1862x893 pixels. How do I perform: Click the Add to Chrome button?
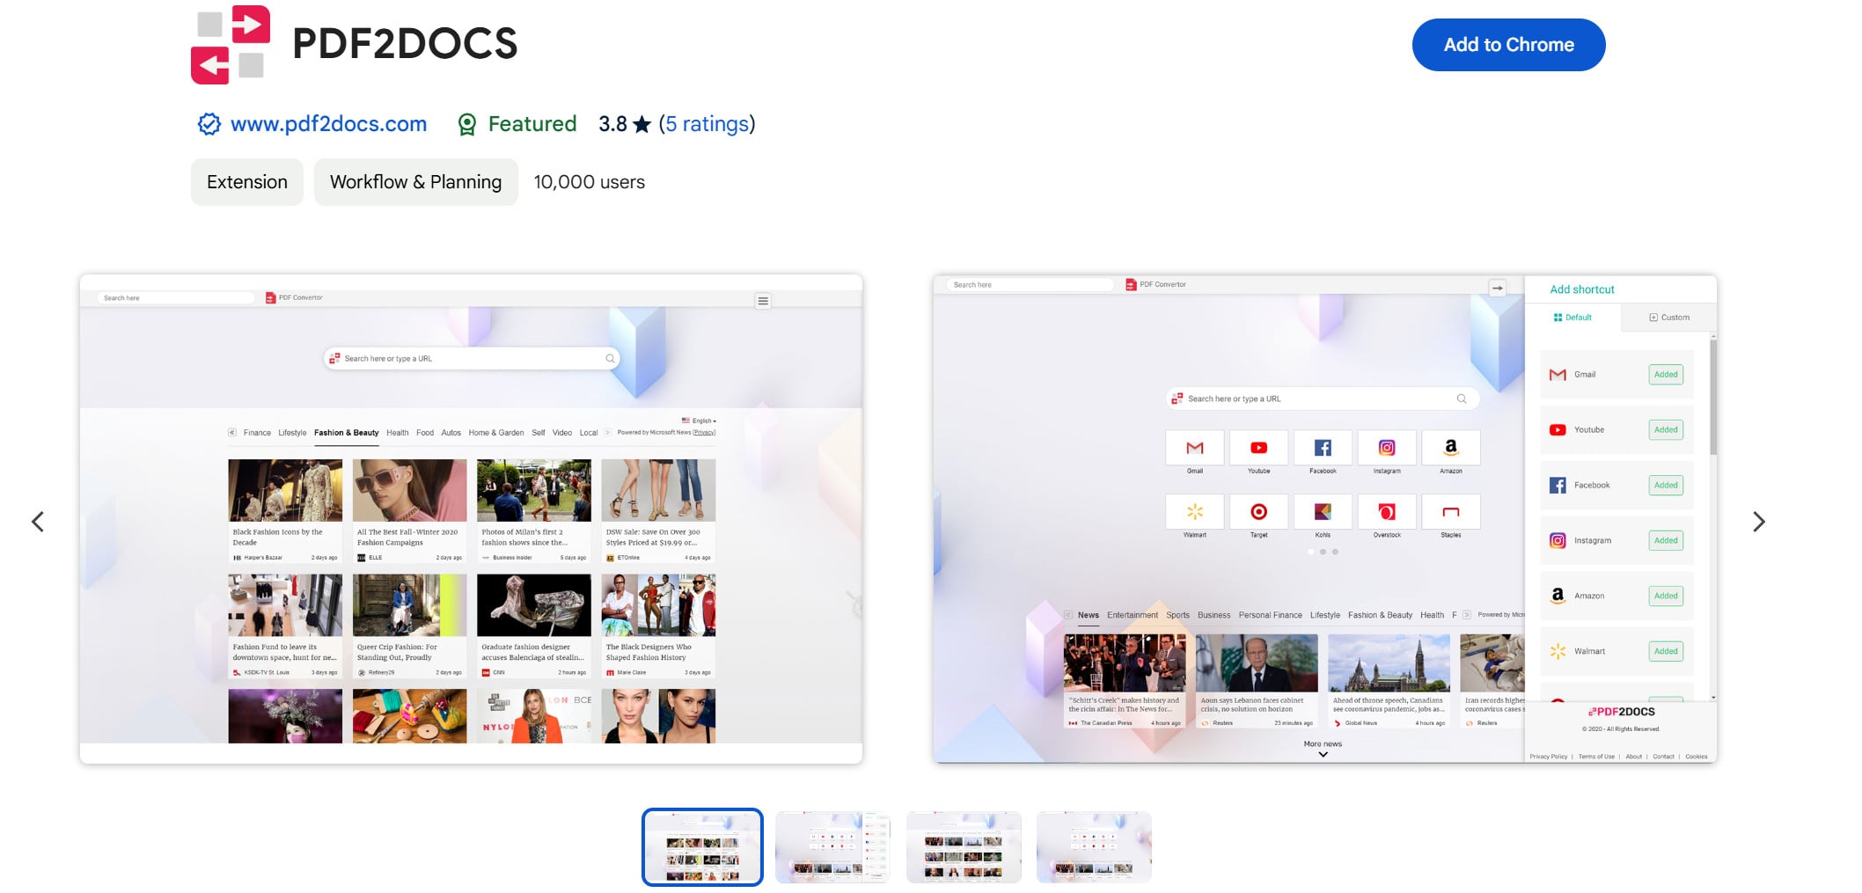click(x=1509, y=45)
